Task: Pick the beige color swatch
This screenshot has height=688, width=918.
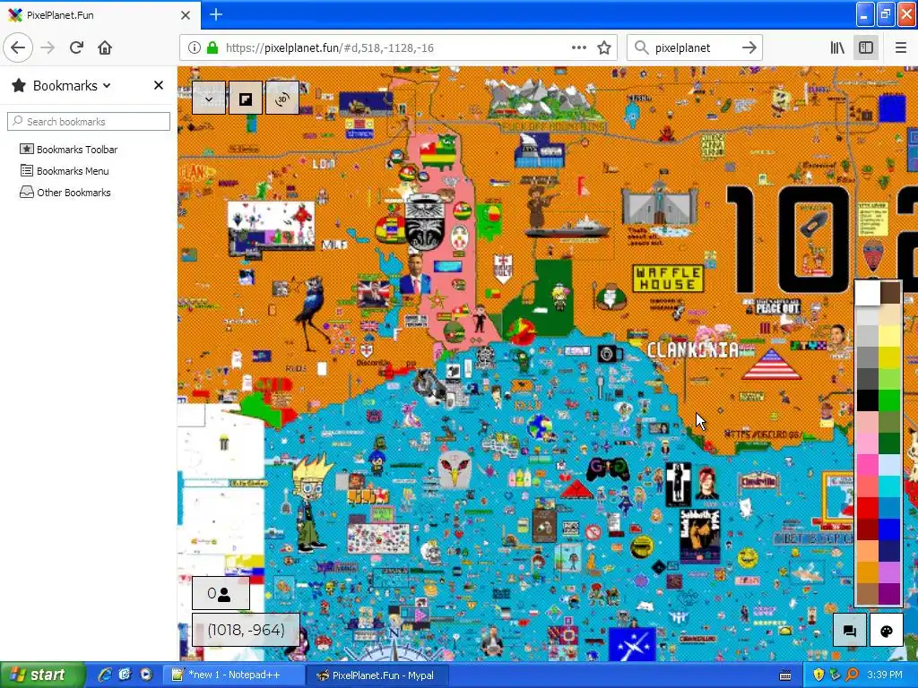Action: coord(889,314)
